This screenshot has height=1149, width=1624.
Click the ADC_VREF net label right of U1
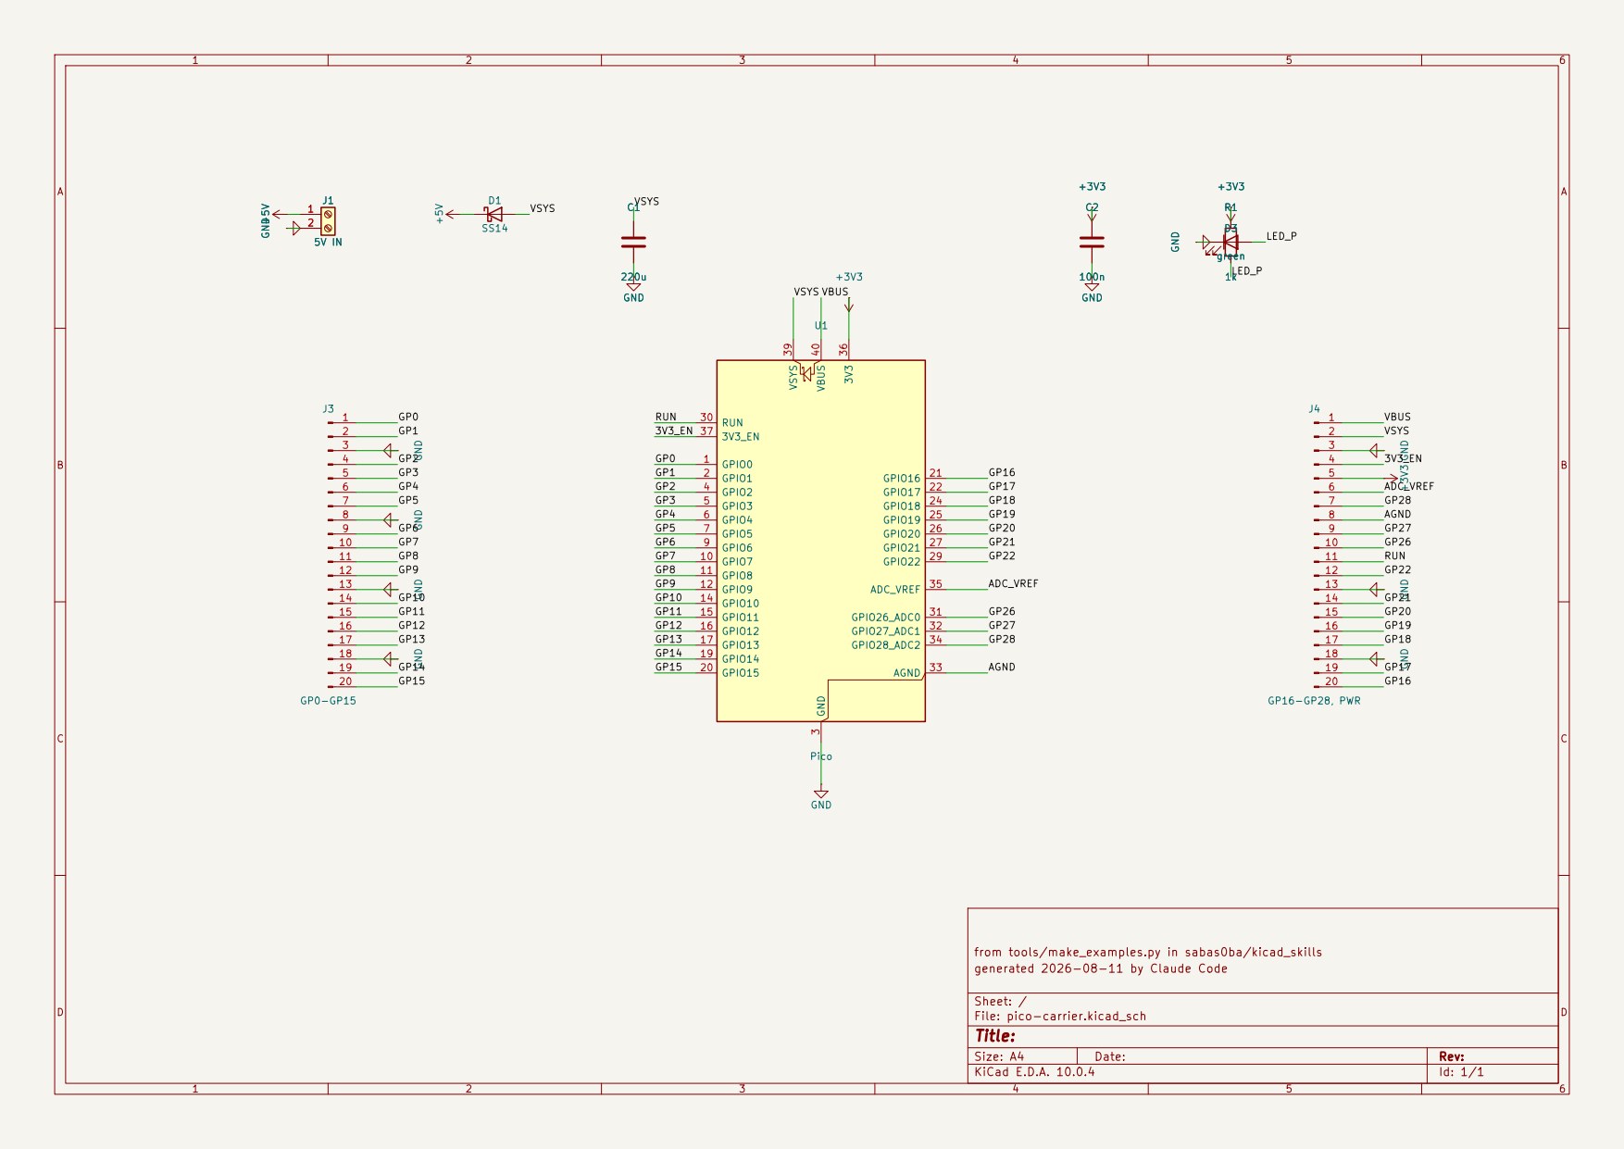tap(1013, 584)
